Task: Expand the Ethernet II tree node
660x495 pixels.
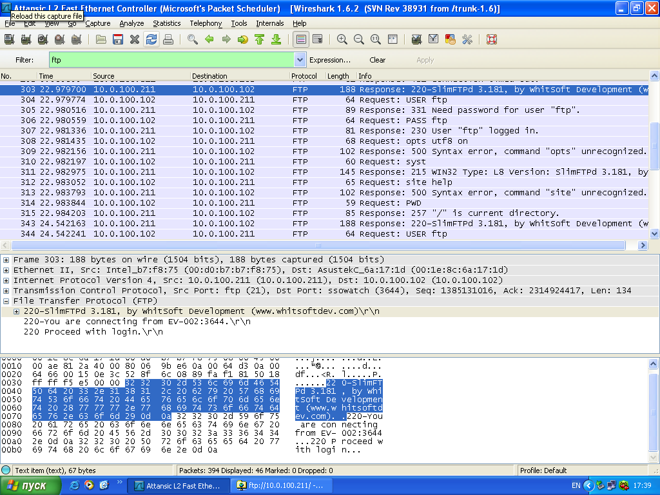Action: (6, 270)
